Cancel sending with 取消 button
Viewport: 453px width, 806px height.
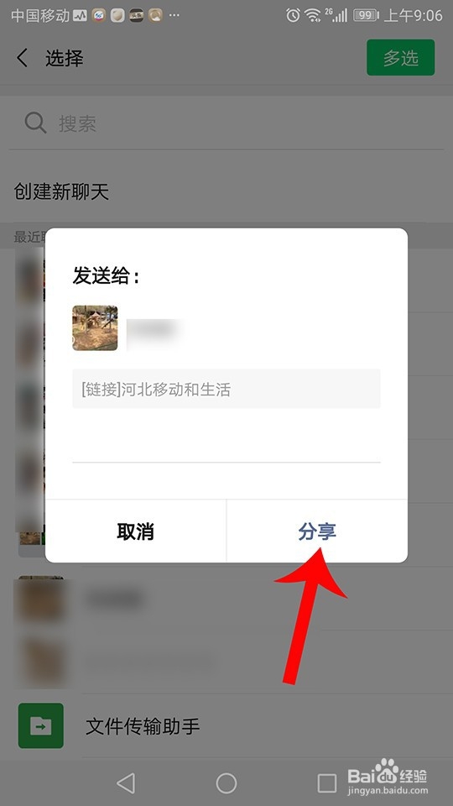[x=136, y=531]
